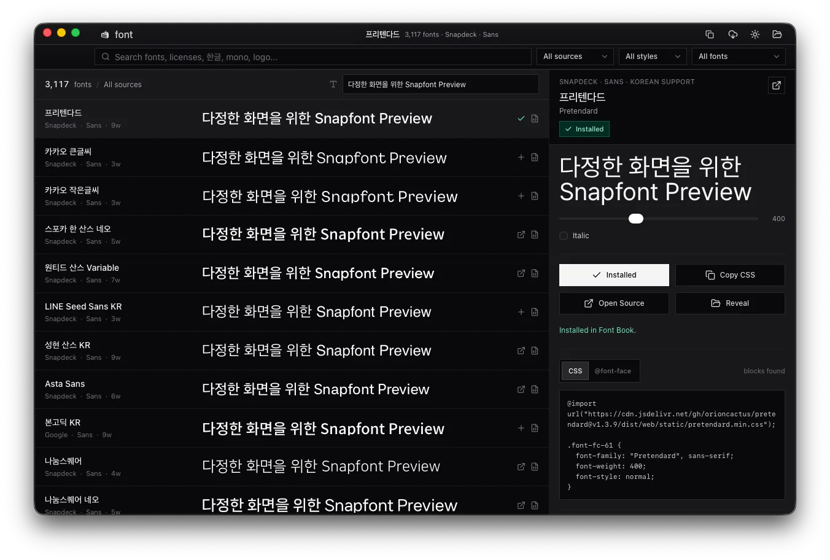Open external link icon for Asta Sans
This screenshot has width=830, height=560.
(x=521, y=389)
